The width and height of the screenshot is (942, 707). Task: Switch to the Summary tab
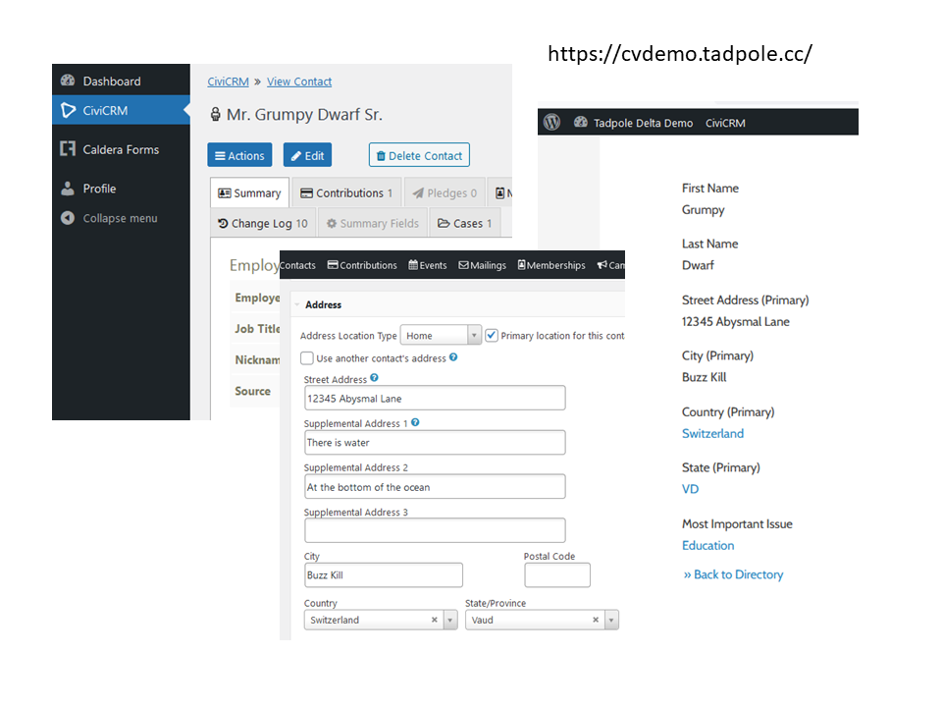pos(249,192)
